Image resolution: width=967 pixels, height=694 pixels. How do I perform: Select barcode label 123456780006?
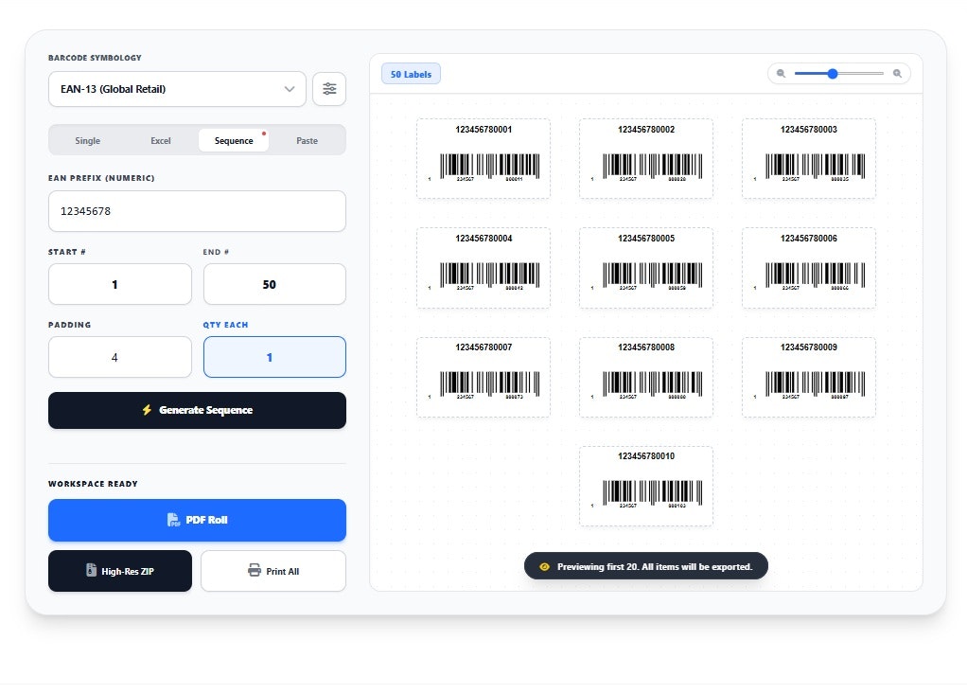point(808,268)
